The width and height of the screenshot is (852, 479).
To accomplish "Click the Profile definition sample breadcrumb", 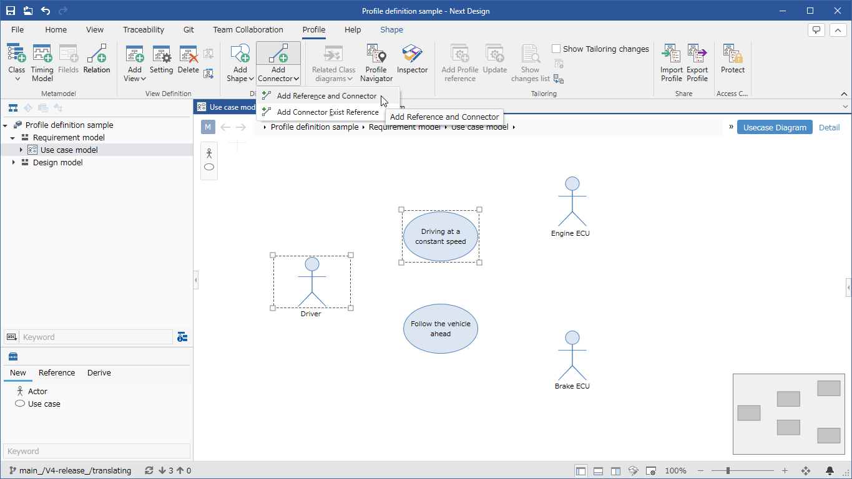I will 315,127.
